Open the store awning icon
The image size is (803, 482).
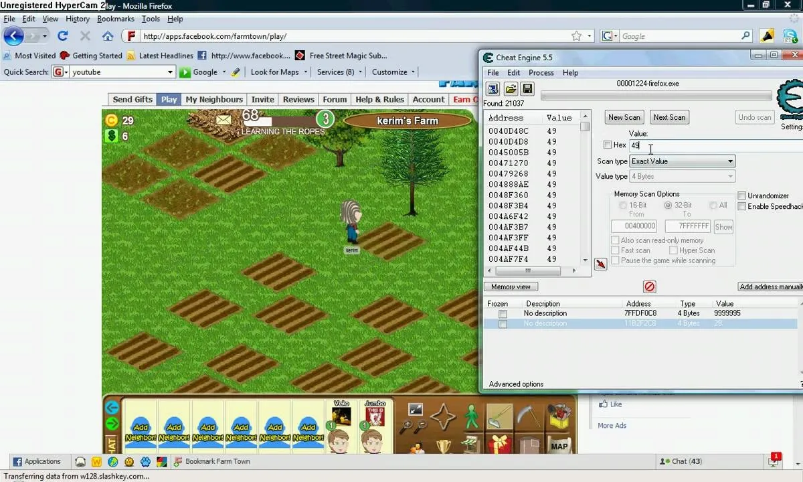[x=472, y=445]
